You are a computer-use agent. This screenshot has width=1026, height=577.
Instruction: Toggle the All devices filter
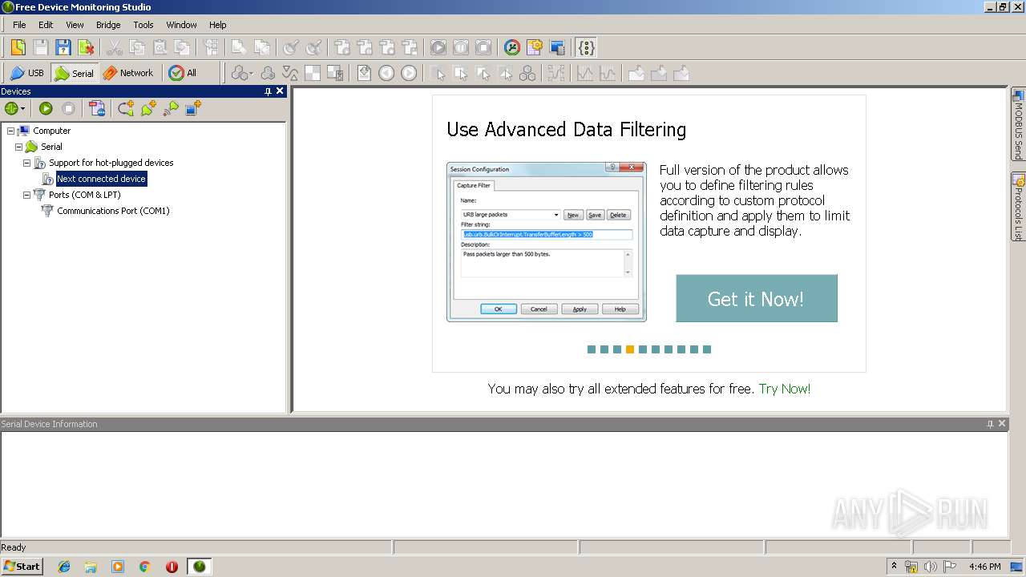coord(183,73)
